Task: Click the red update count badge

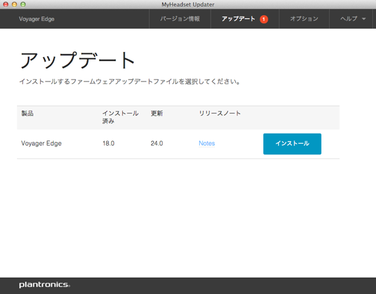Action: [x=264, y=19]
